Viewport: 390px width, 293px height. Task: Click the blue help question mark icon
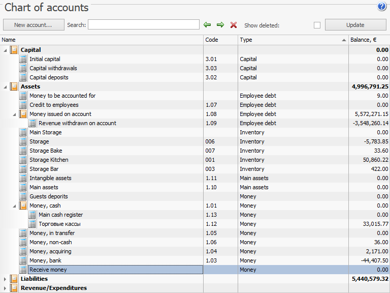[x=382, y=7]
